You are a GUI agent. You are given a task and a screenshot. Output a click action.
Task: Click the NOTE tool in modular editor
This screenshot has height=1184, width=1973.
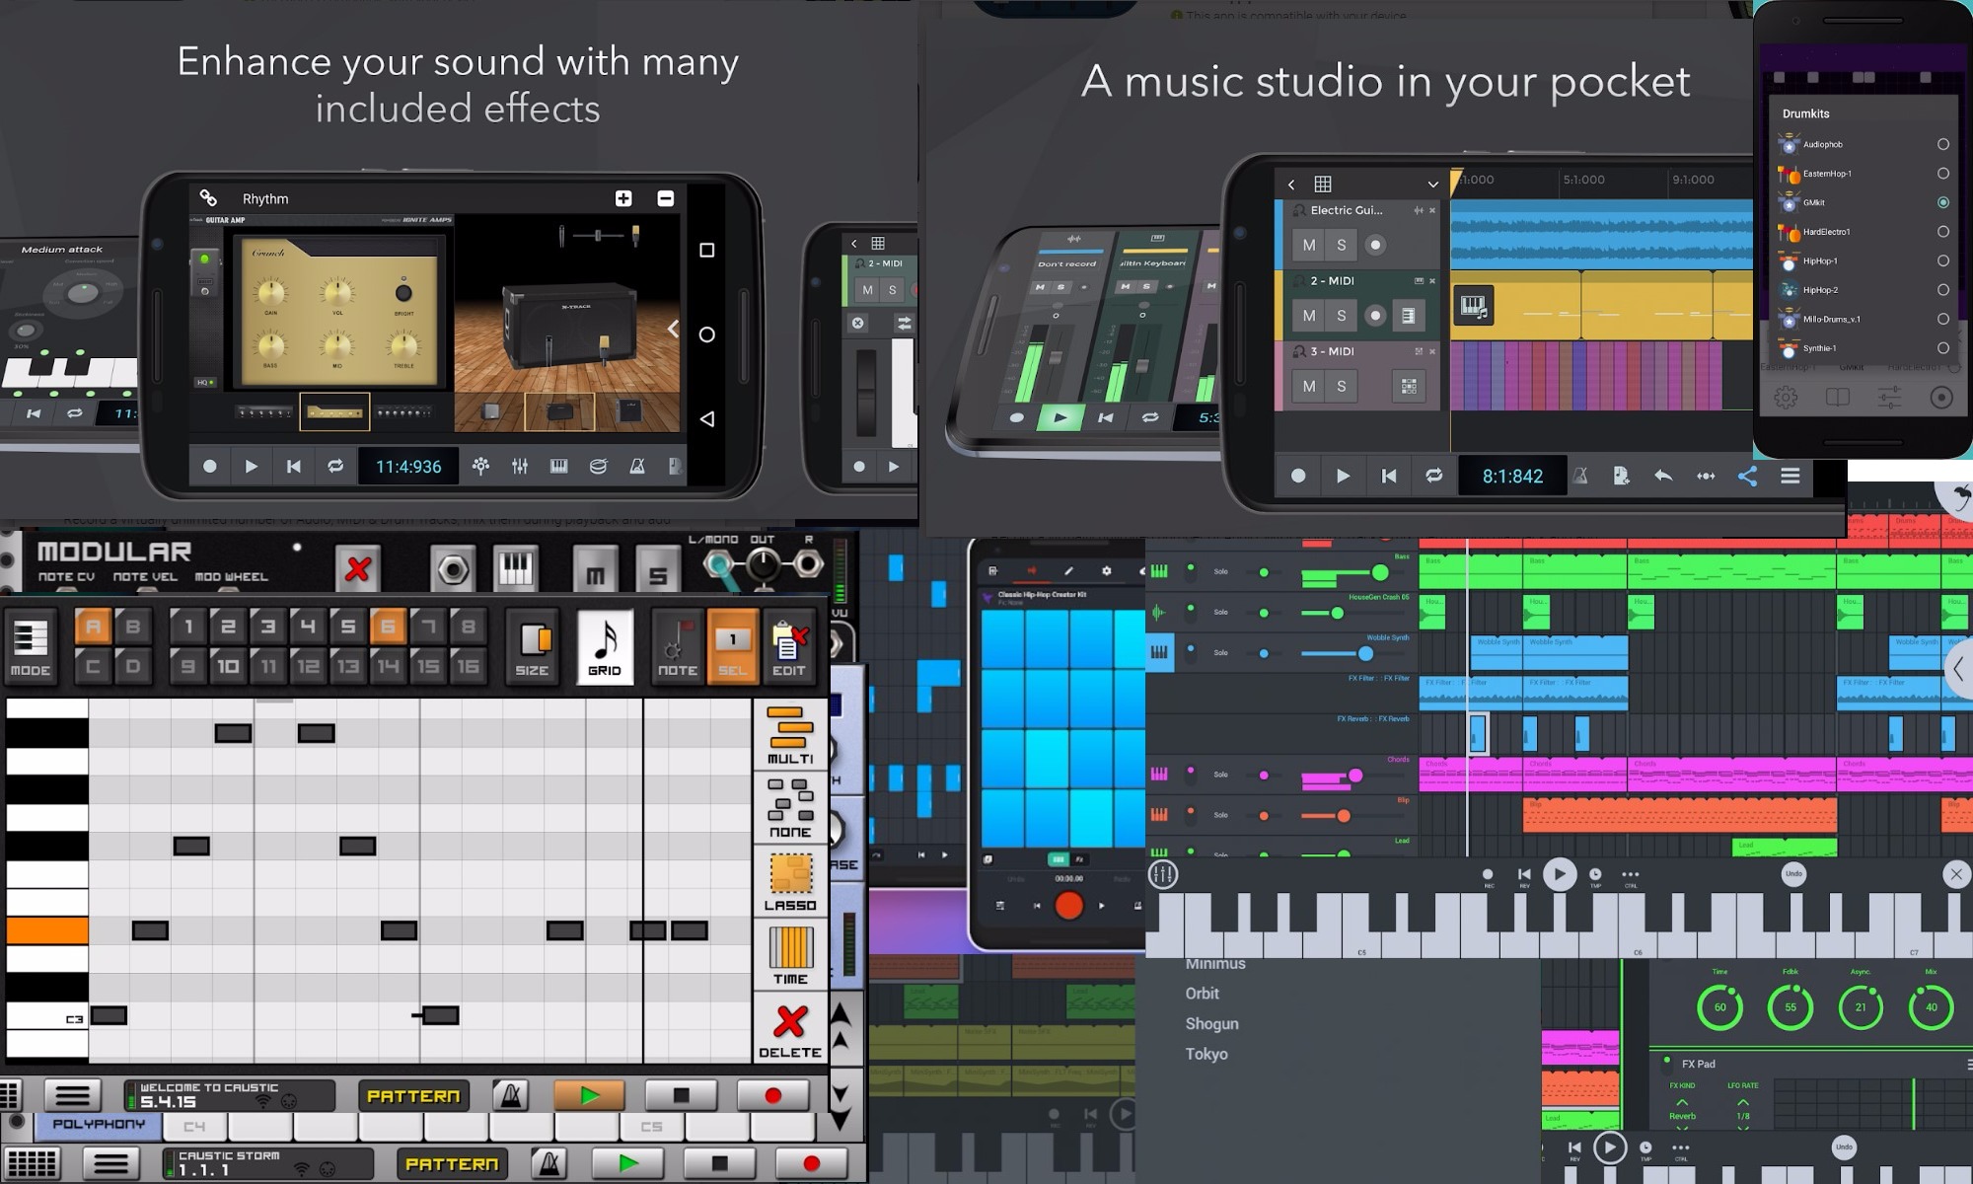pos(675,645)
